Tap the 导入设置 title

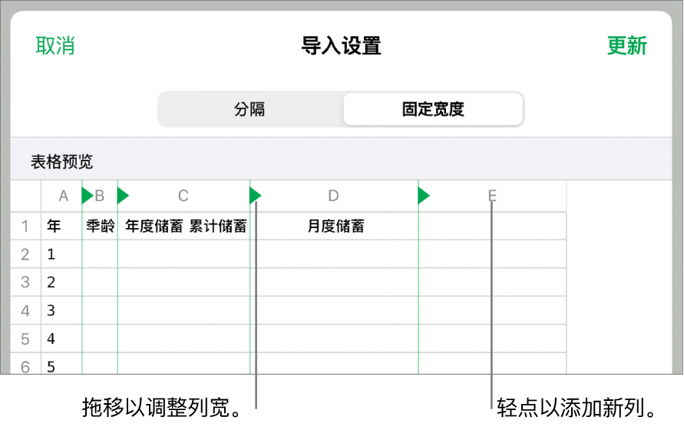tap(342, 46)
